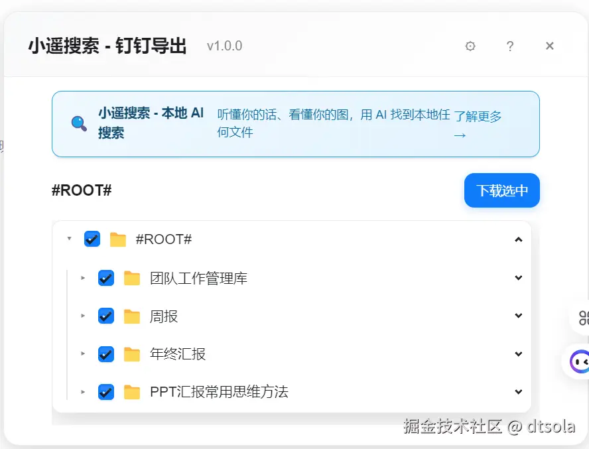This screenshot has width=589, height=449.
Task: Expand 周报 tree triangle
Action: (x=83, y=316)
